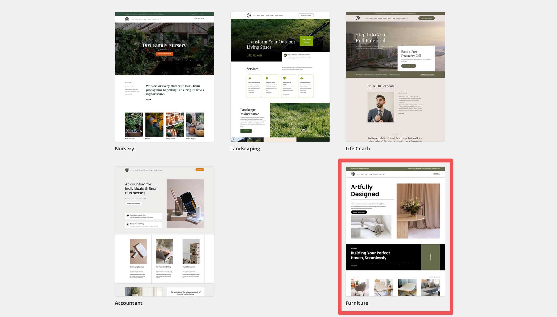Viewport: 557px width, 317px height.
Task: Select the search icon in the Nursery navigation
Action: (x=158, y=19)
